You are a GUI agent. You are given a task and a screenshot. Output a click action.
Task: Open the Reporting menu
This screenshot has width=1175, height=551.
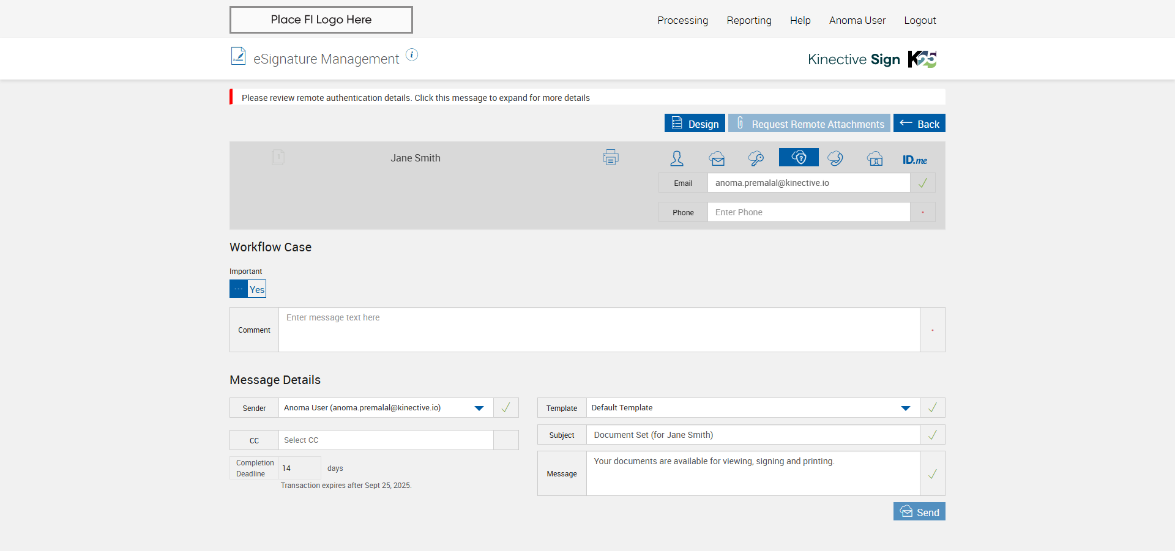tap(749, 20)
